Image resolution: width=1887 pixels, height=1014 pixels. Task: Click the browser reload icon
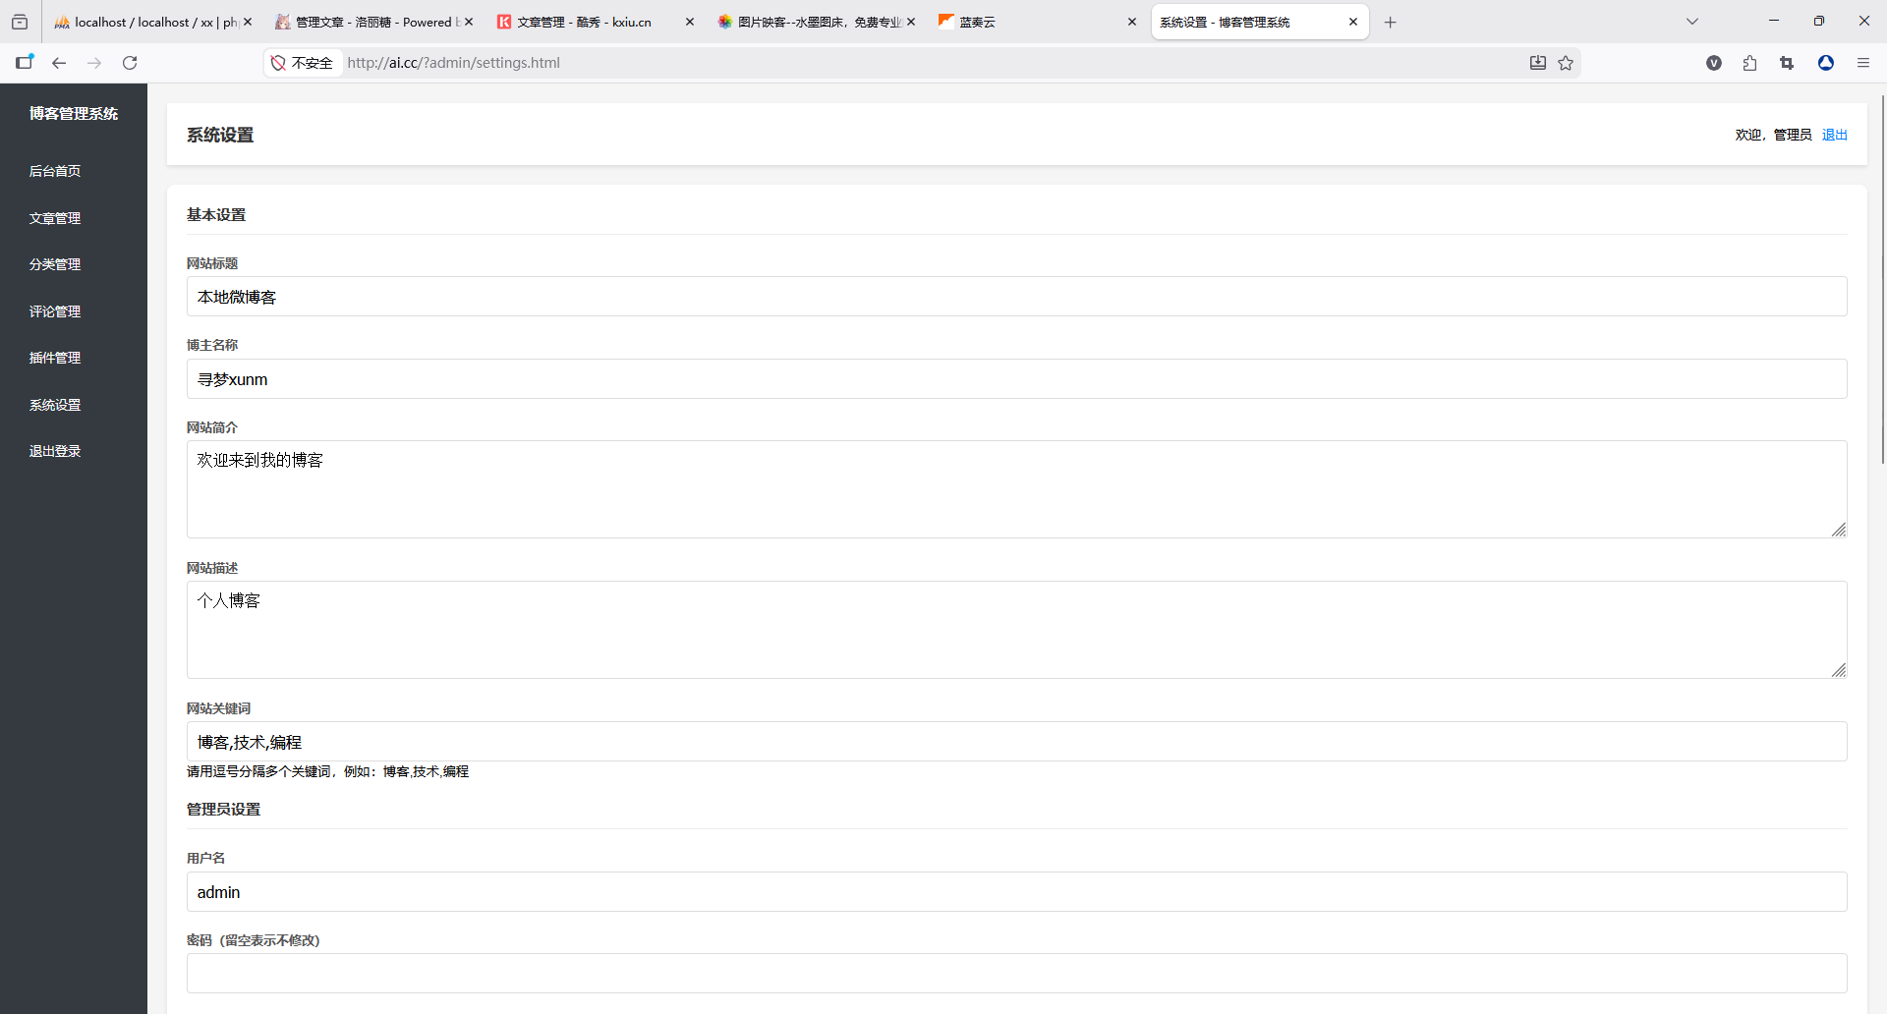pos(130,63)
